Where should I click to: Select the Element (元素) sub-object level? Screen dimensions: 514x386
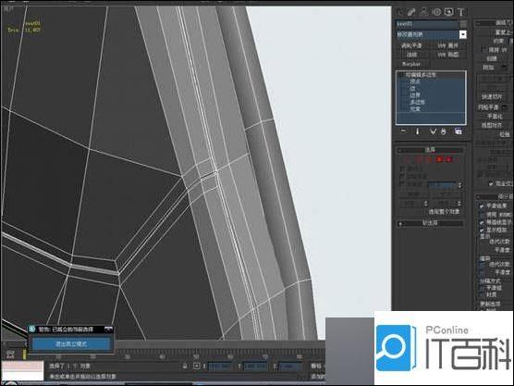tap(415, 108)
